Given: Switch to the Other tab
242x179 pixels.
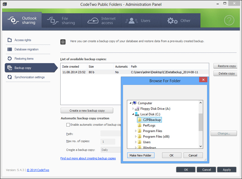Looking at the screenshot, I should [x=181, y=21].
